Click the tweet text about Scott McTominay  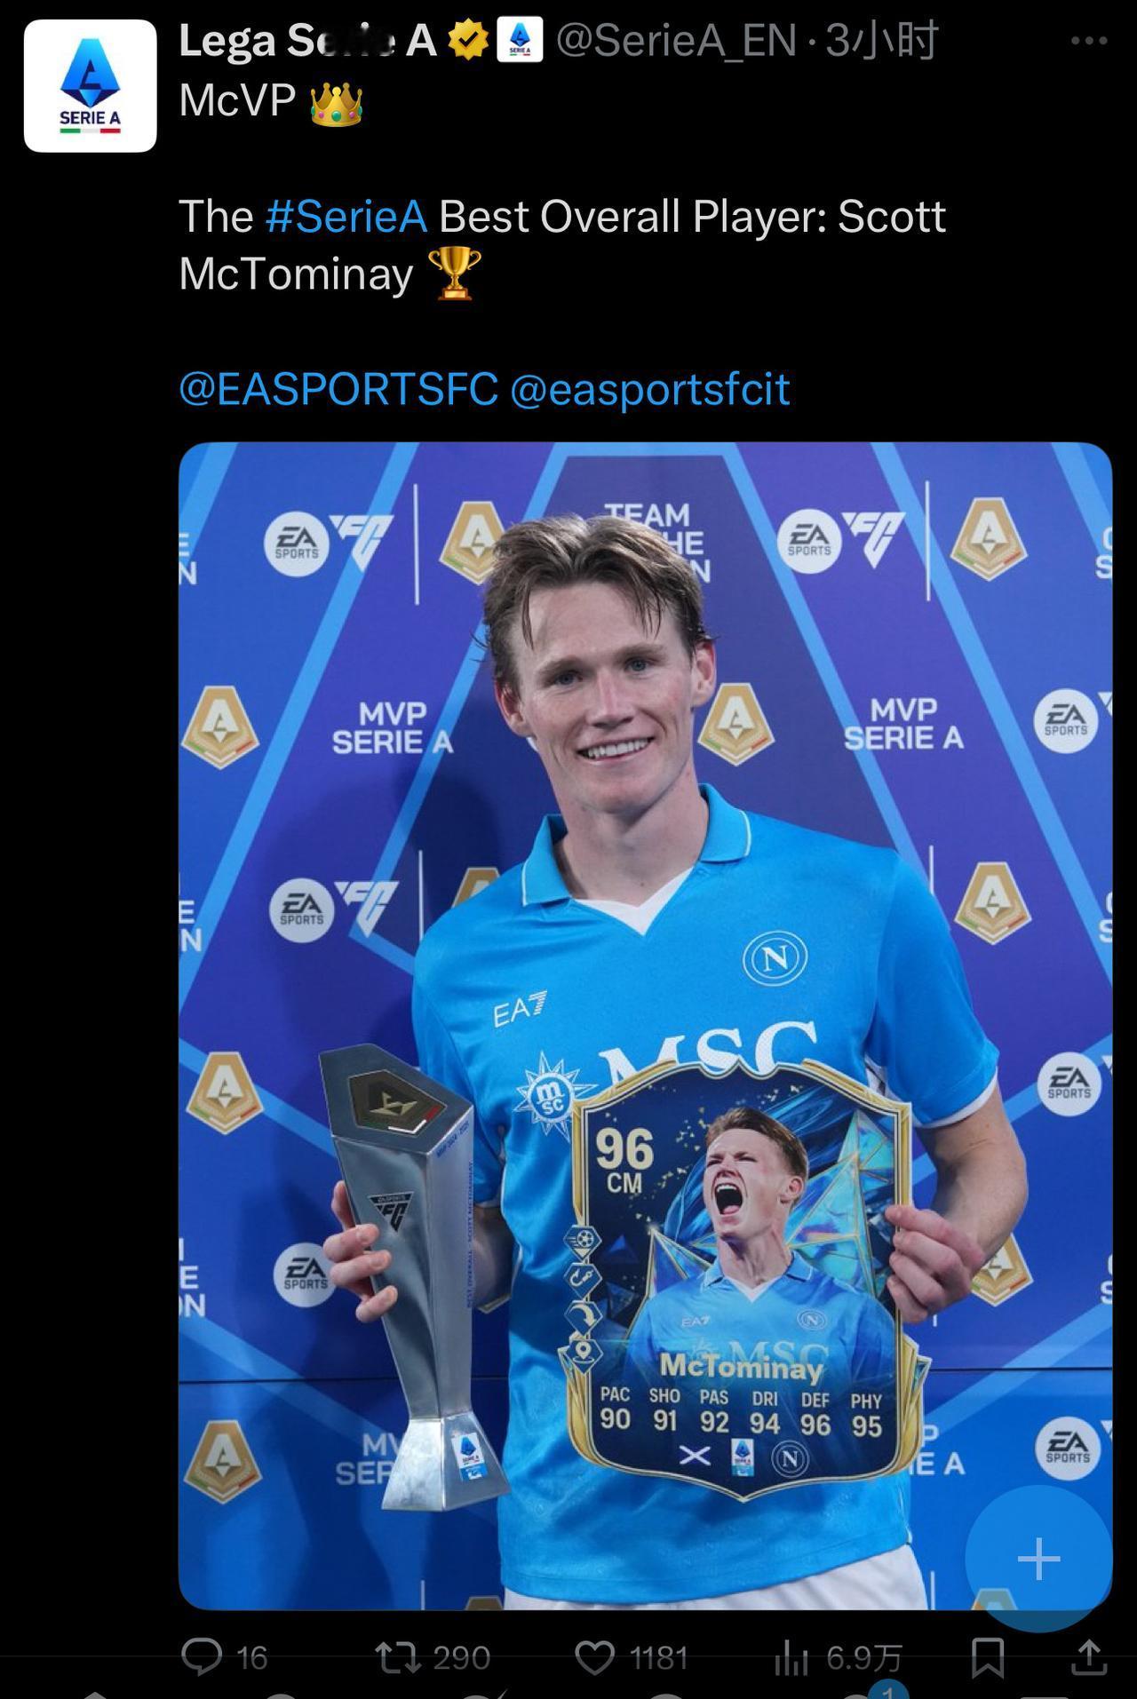(x=562, y=244)
